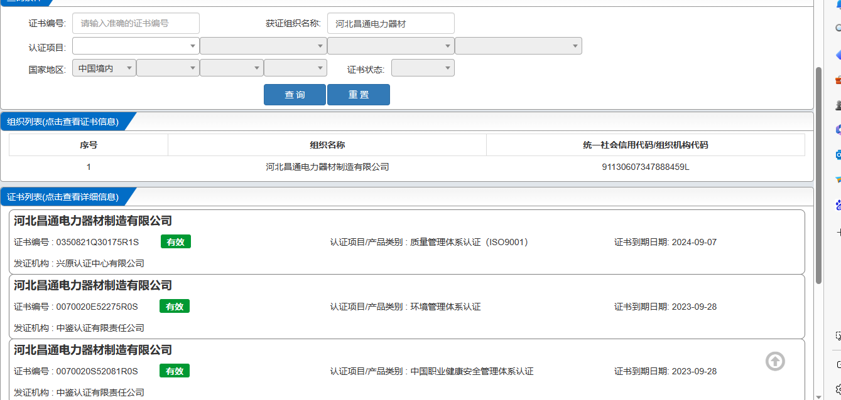Open the orange toolbox icon in sidebar
The image size is (841, 400).
point(838,80)
